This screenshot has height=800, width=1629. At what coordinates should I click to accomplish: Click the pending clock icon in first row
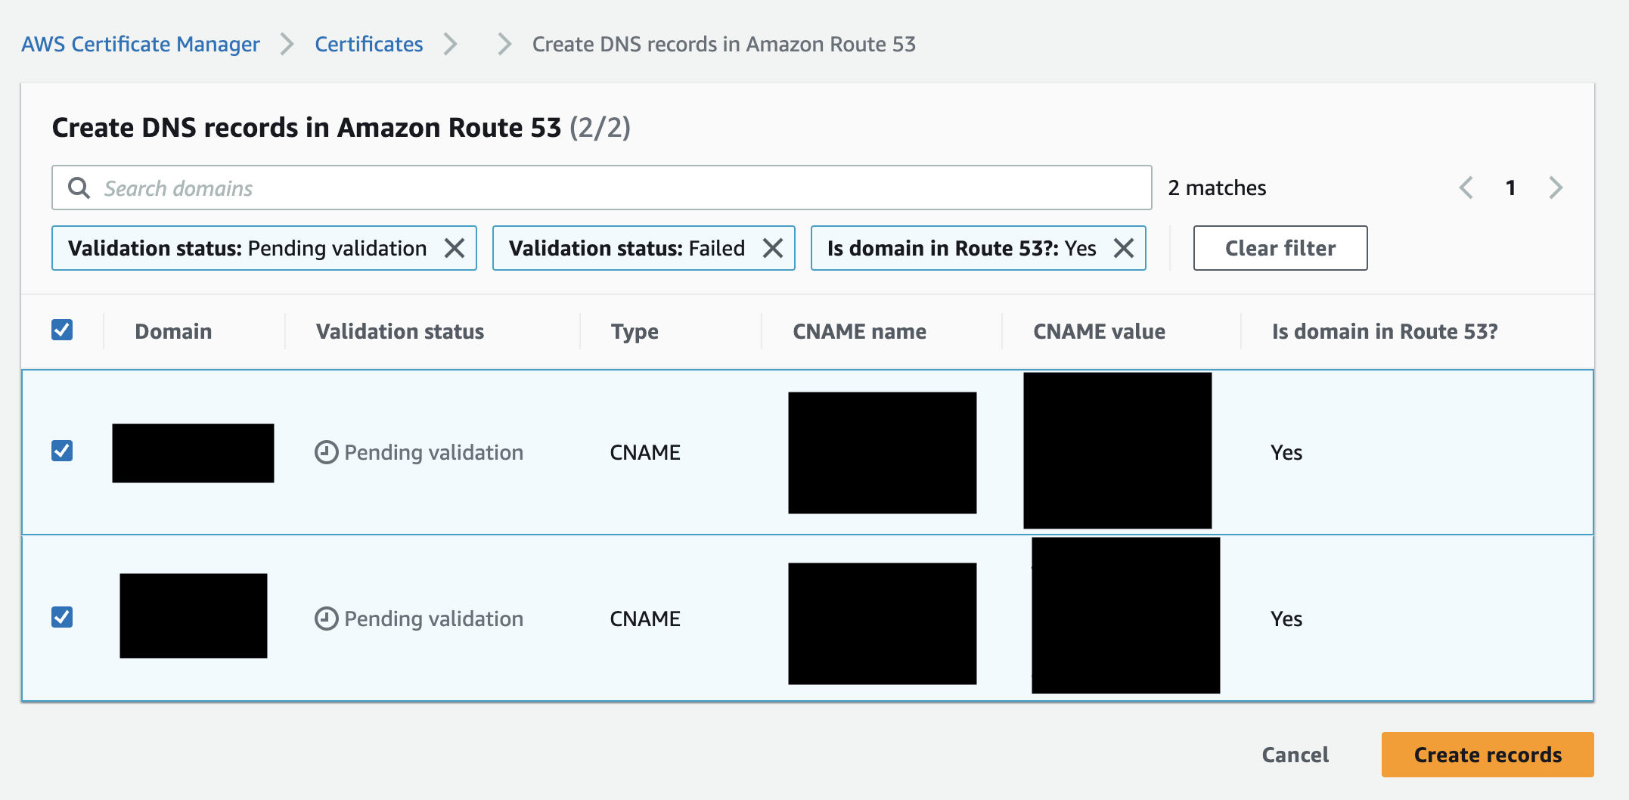pyautogui.click(x=326, y=452)
